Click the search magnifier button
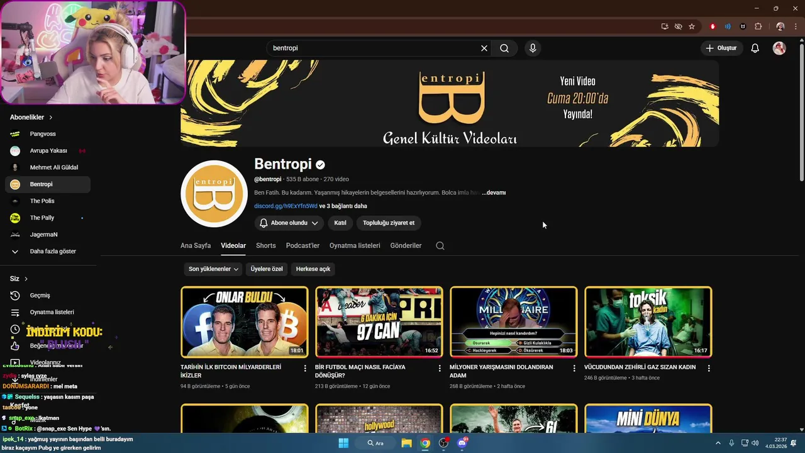Screen dimensions: 805x453 504,48
